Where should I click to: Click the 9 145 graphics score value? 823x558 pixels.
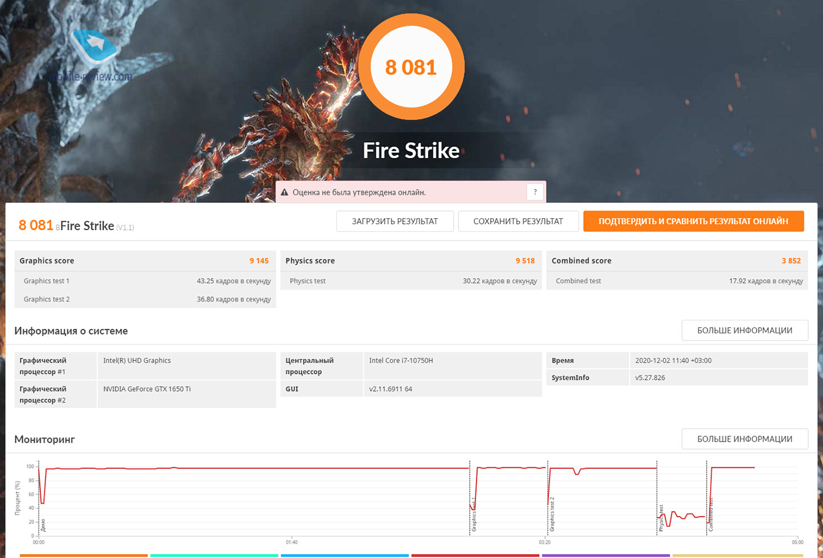(x=260, y=260)
